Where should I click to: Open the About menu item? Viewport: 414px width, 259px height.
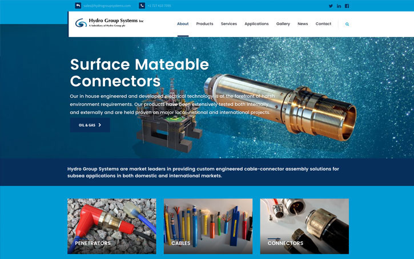pyautogui.click(x=183, y=24)
